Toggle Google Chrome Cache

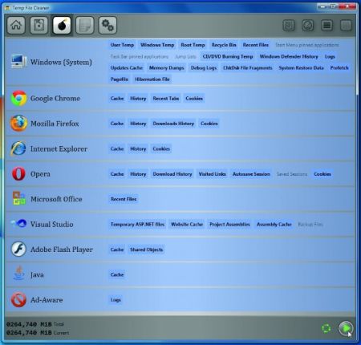117,99
